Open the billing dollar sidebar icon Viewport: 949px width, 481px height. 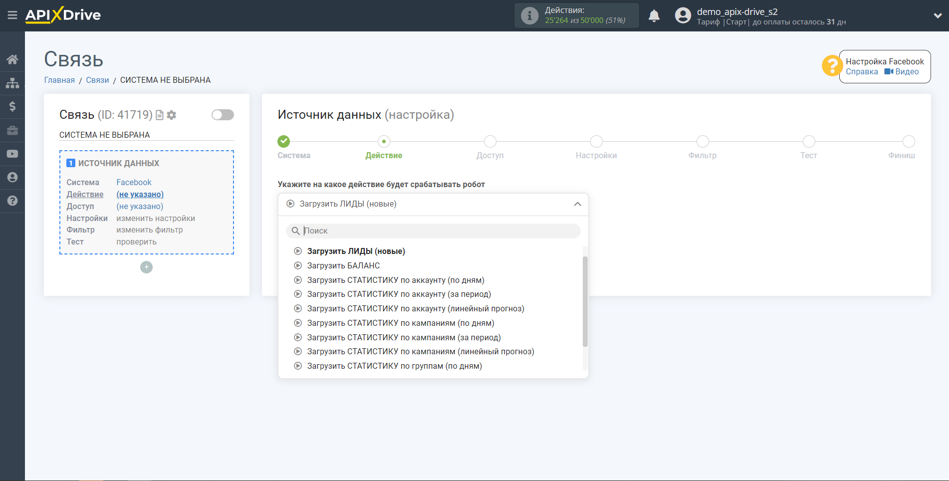point(12,106)
